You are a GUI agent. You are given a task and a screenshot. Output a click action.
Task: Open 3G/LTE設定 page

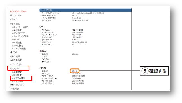pyautogui.click(x=19, y=33)
